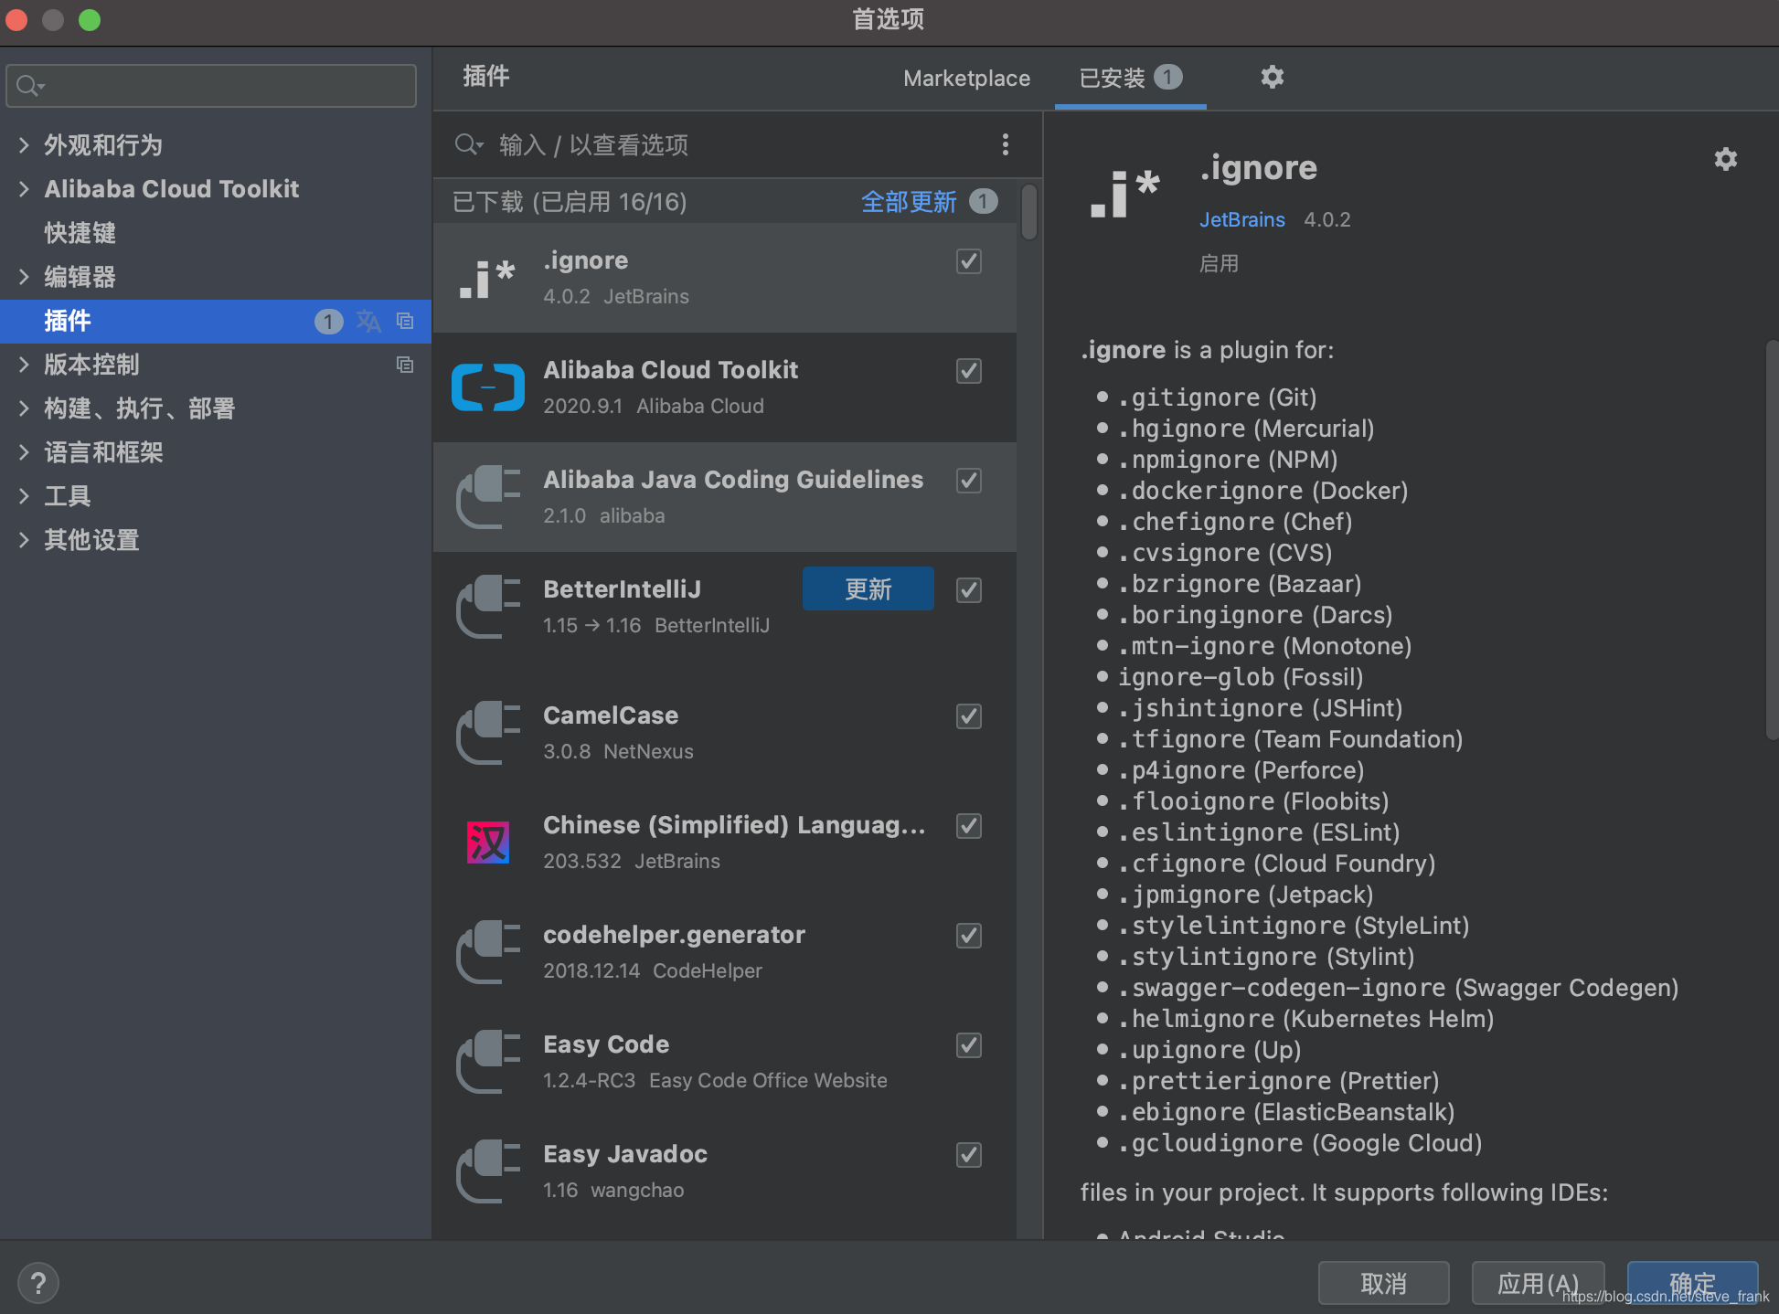Expand 编辑器 settings group
The width and height of the screenshot is (1779, 1314).
coord(24,276)
